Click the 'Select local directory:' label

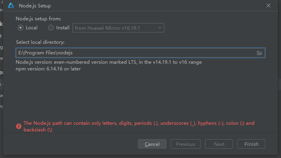click(x=40, y=42)
